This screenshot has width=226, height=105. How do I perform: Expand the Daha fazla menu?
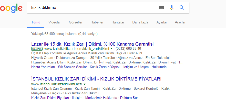pos(140,22)
